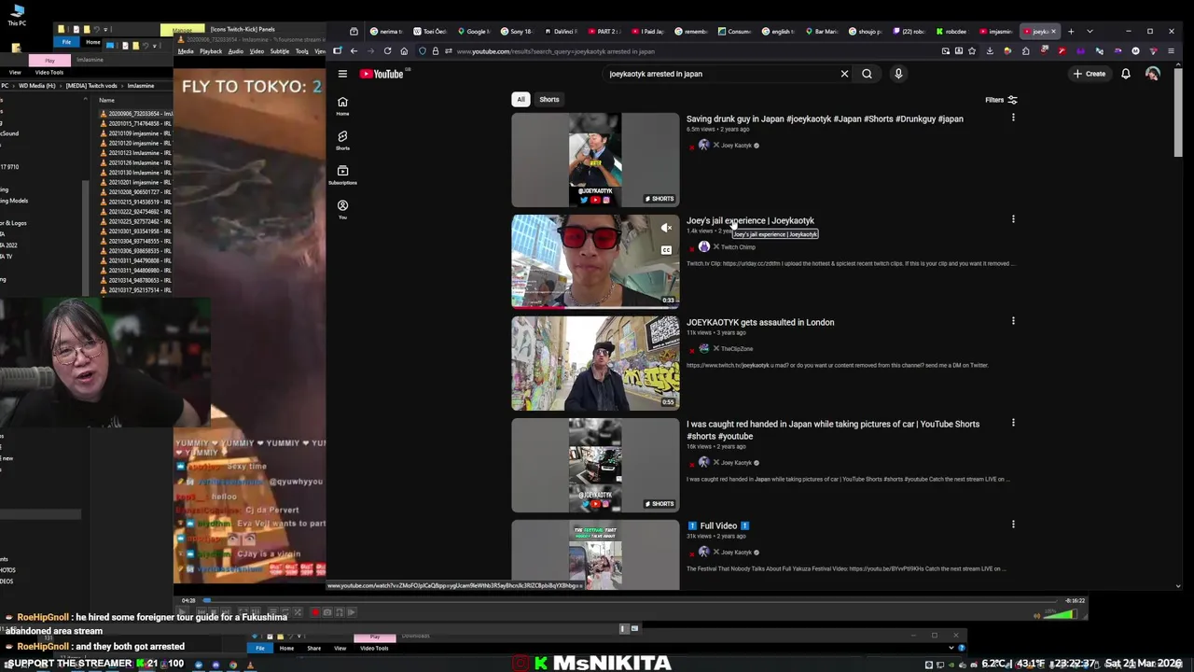Click thumbnail of Joey's jail experience

click(x=595, y=261)
